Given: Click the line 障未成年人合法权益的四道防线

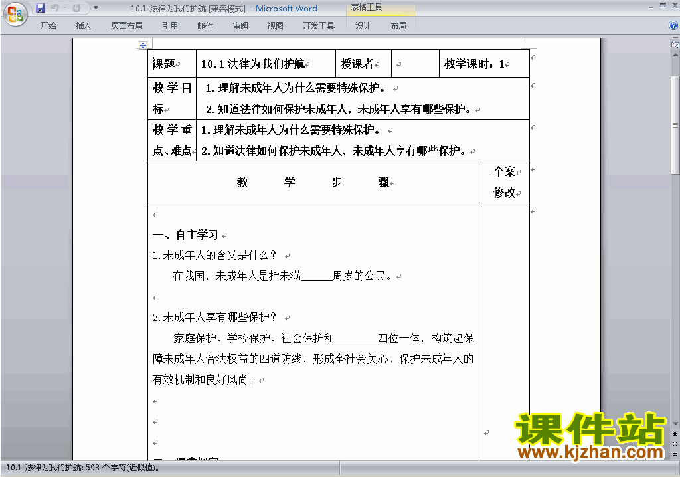Looking at the screenshot, I should coord(313,359).
